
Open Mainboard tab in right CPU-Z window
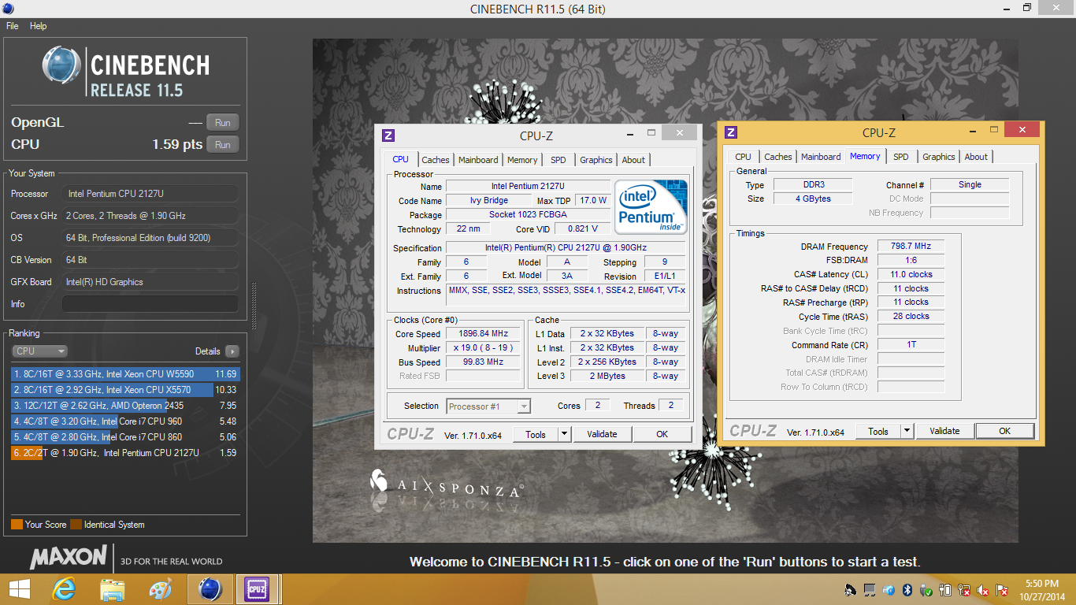821,157
